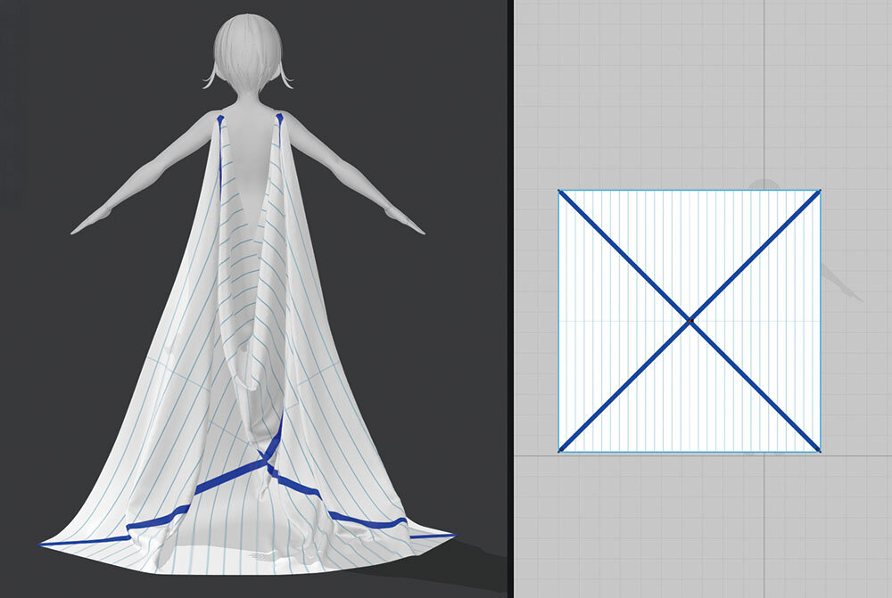Select the top-left corner point of the pattern
The image size is (892, 598).
click(x=559, y=191)
